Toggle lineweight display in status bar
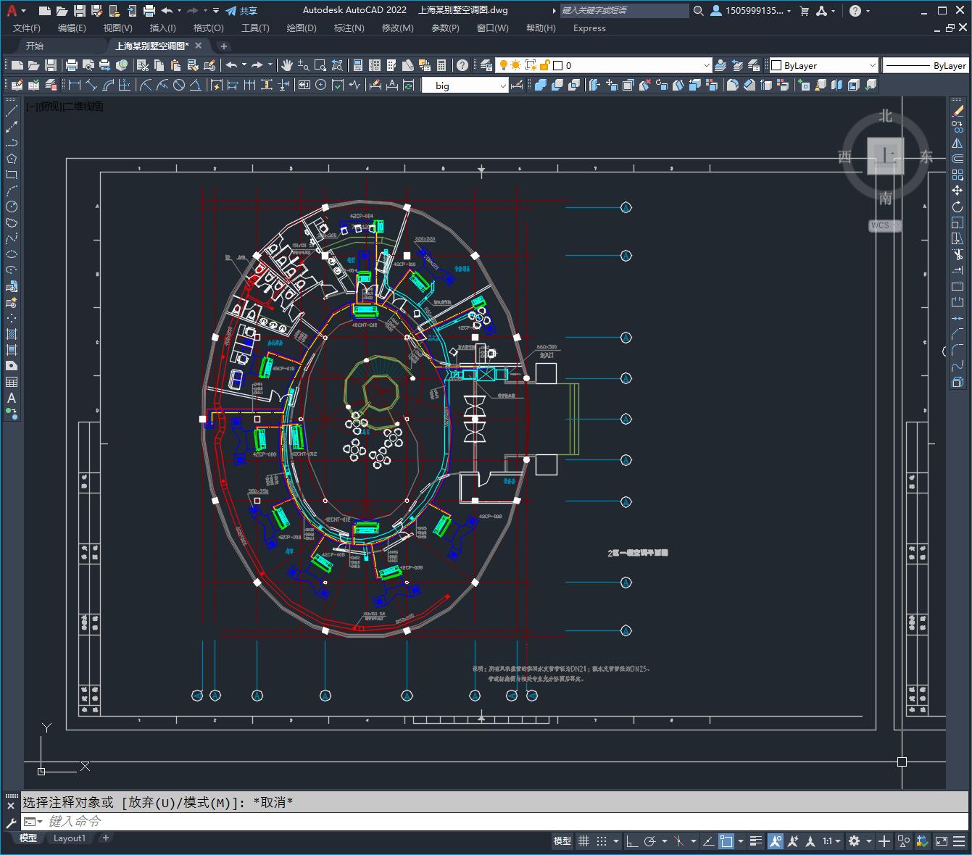The image size is (972, 855). [756, 841]
